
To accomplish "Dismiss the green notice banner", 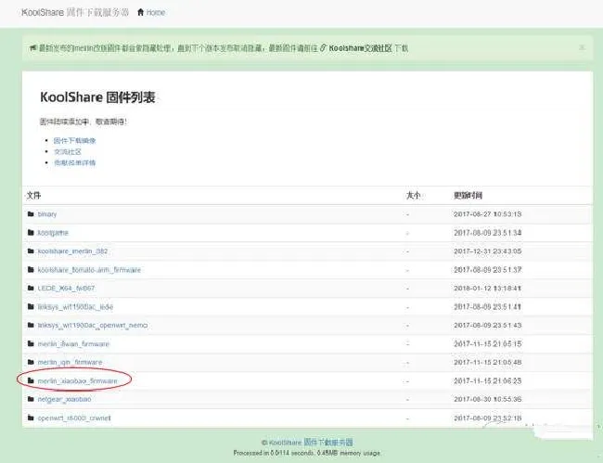I will (x=582, y=47).
